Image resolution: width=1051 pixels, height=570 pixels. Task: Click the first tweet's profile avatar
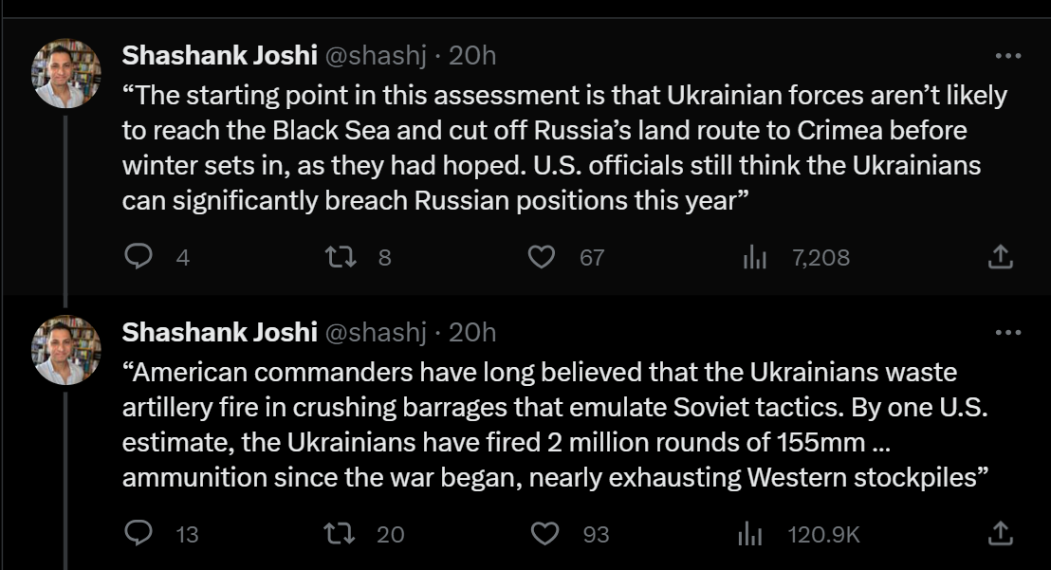(66, 73)
